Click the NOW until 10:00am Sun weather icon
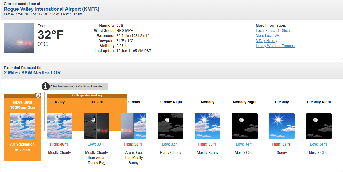This screenshot has height=172, width=343. (x=22, y=126)
